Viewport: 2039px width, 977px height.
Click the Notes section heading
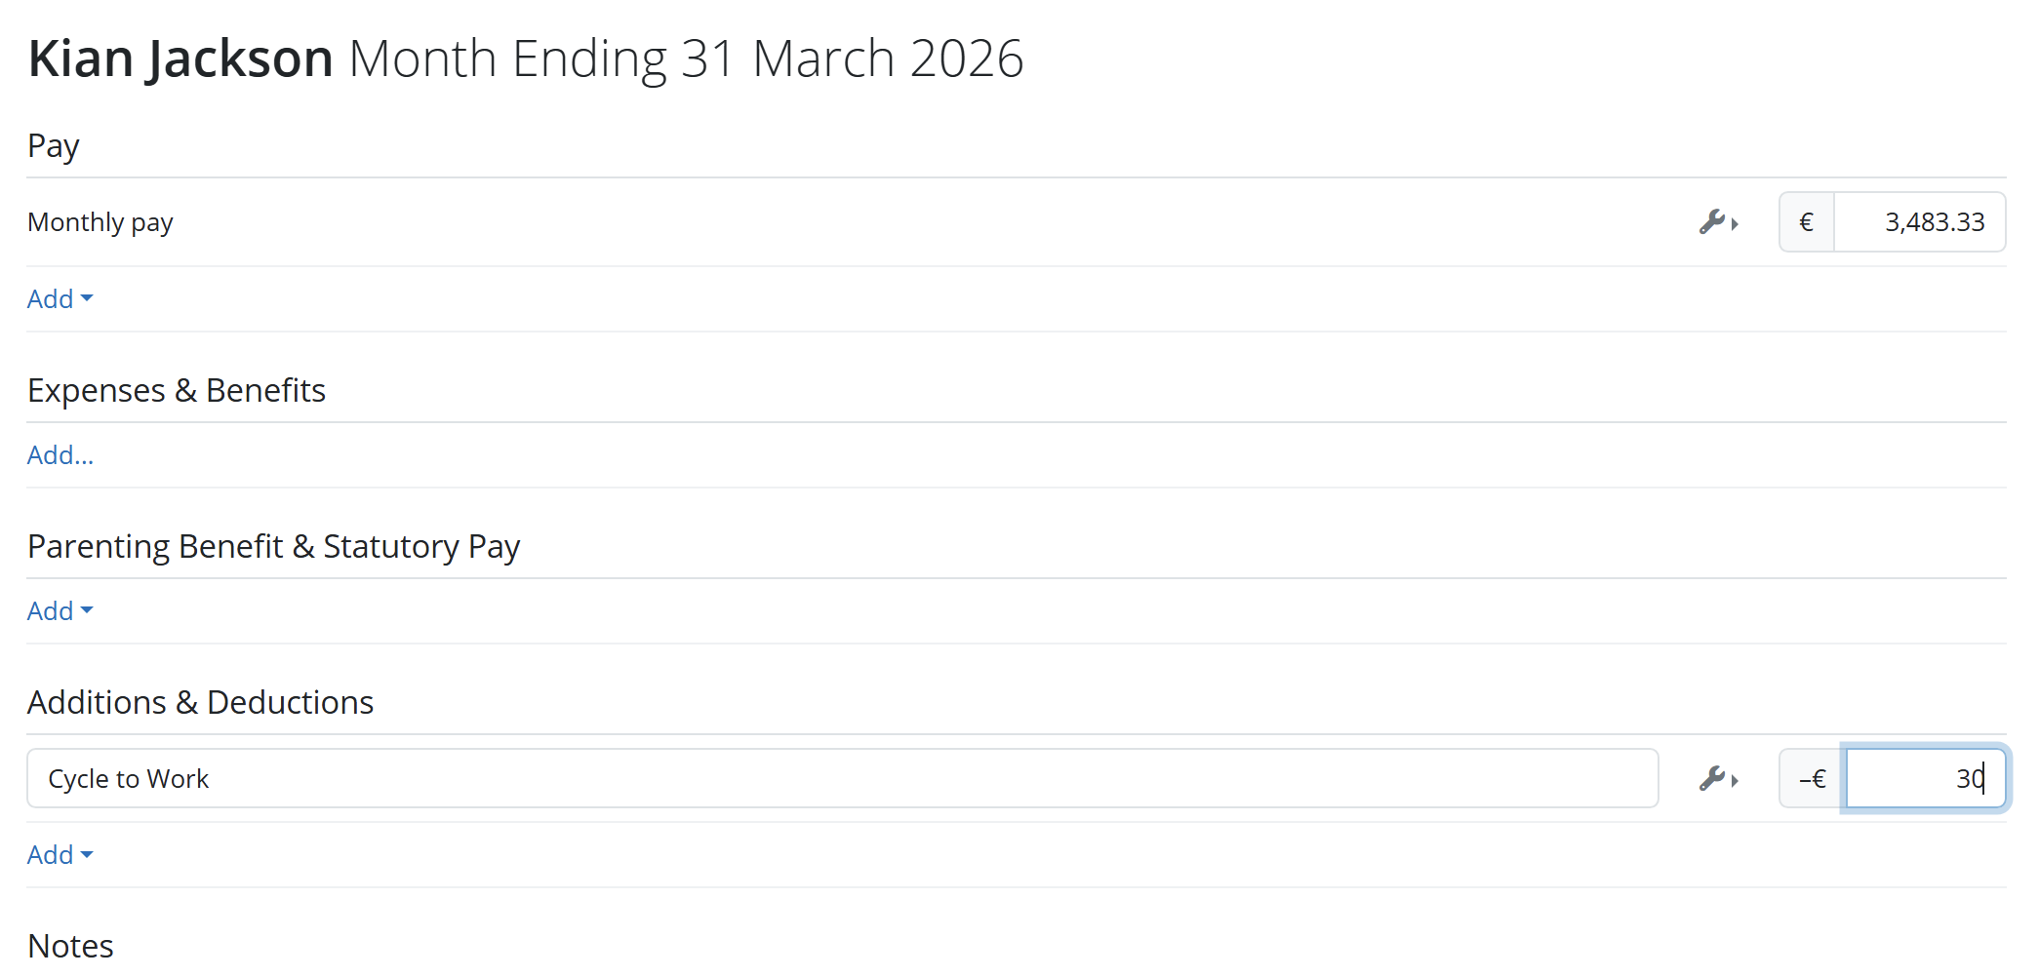click(x=70, y=946)
